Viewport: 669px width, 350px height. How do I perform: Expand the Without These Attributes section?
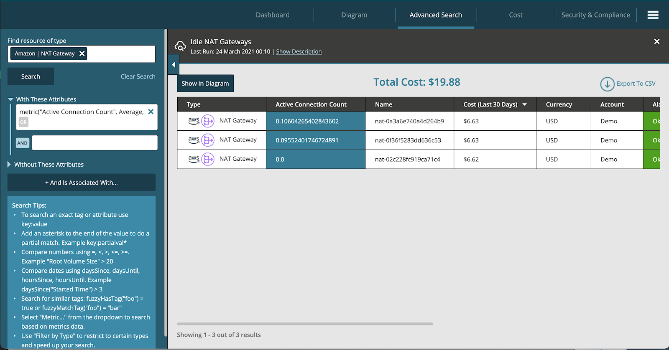coord(9,165)
